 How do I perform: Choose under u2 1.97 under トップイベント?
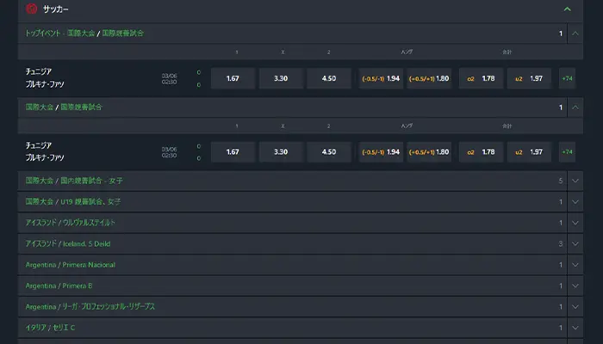click(x=529, y=78)
